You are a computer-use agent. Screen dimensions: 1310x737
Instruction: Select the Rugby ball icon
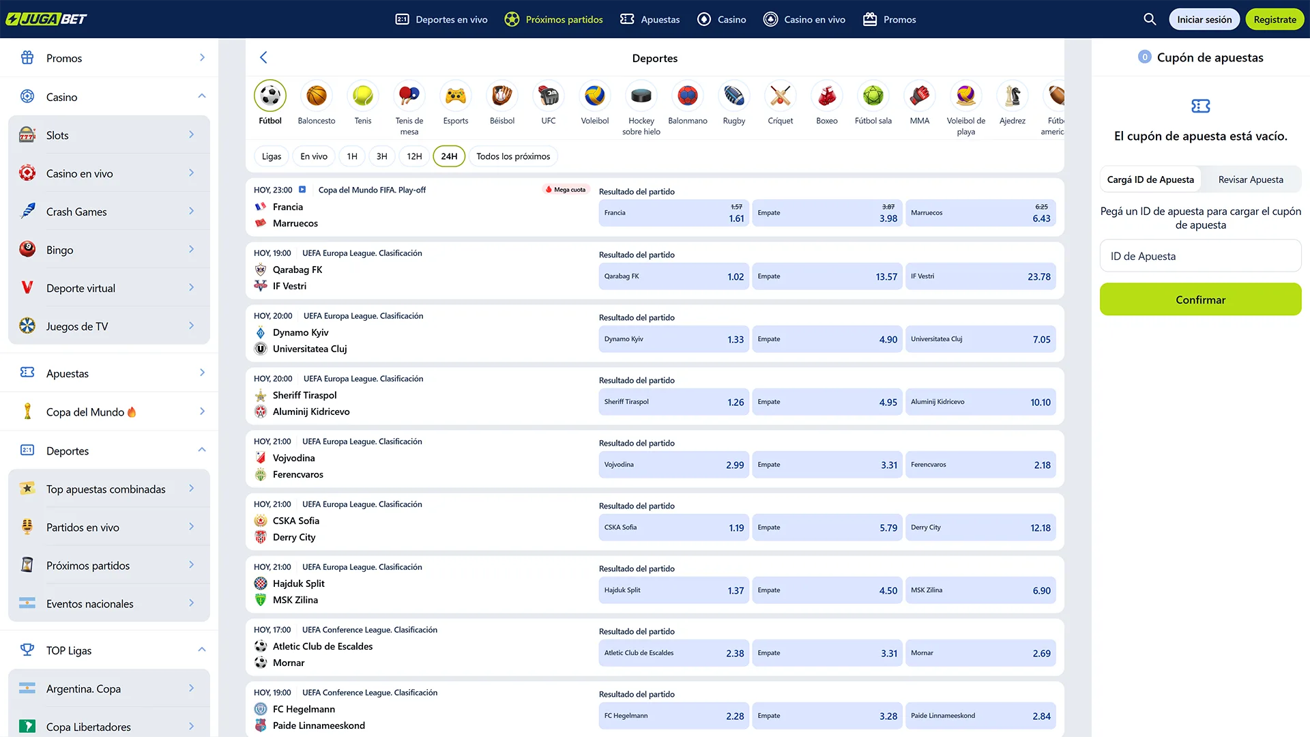[x=734, y=96]
